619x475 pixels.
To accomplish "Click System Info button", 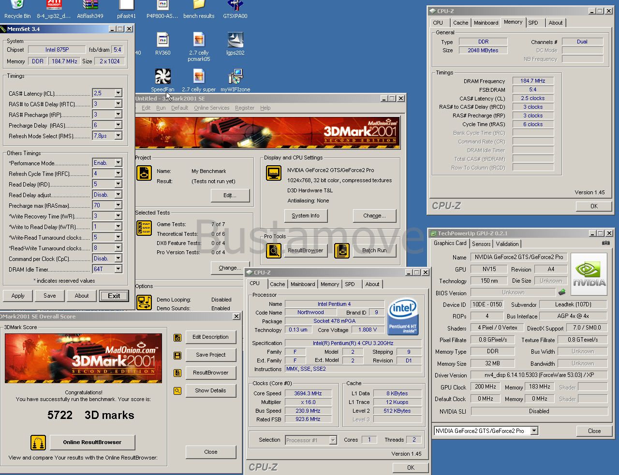I will point(306,216).
